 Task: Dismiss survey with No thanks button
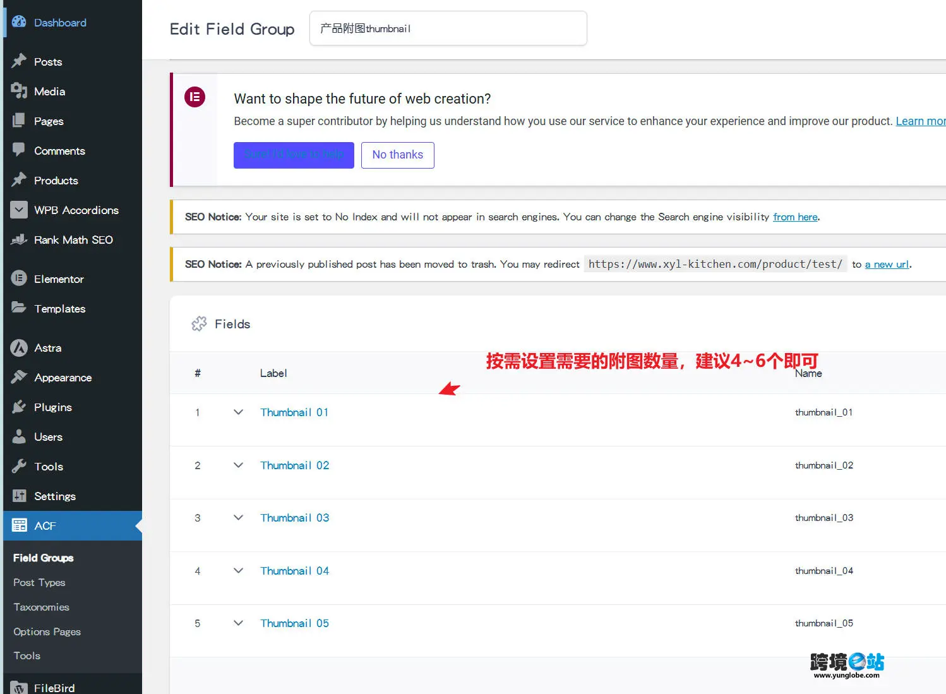tap(397, 155)
